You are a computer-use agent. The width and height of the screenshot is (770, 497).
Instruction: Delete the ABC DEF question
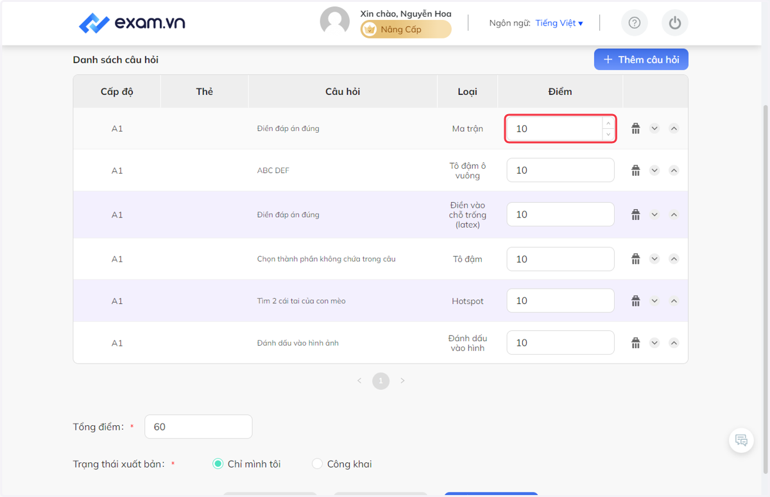(635, 170)
